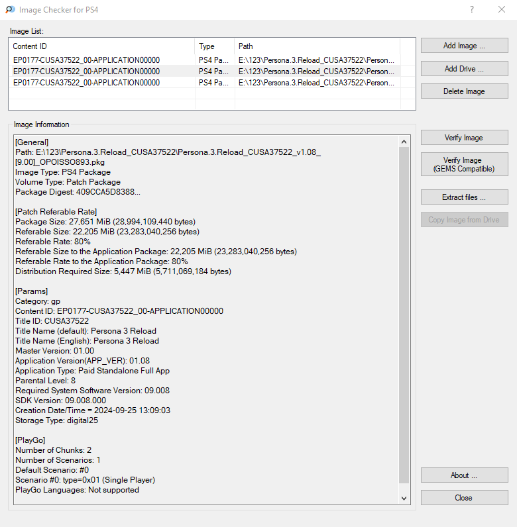Click the Referable Size: 22,205 MiB line
Screen dimensions: 517x527
pyautogui.click(x=107, y=232)
